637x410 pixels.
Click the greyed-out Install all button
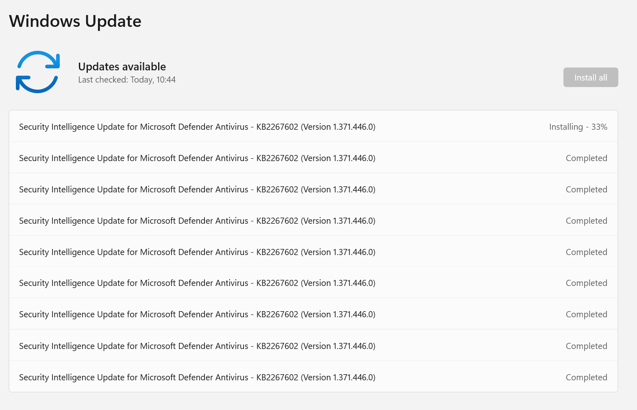click(x=591, y=77)
